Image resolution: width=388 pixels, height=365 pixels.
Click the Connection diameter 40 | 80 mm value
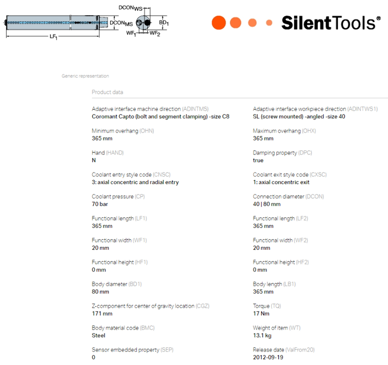click(x=266, y=204)
